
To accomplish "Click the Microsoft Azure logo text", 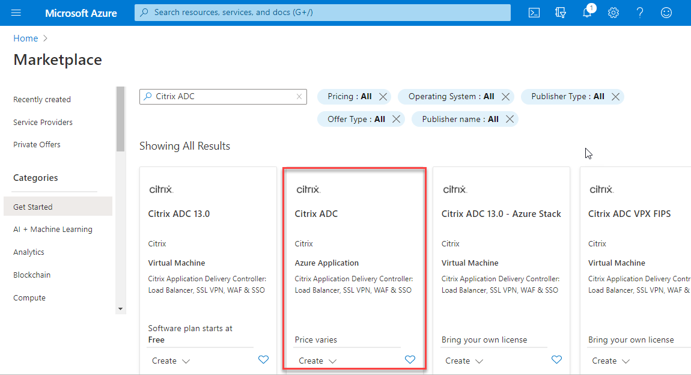I will (x=81, y=13).
